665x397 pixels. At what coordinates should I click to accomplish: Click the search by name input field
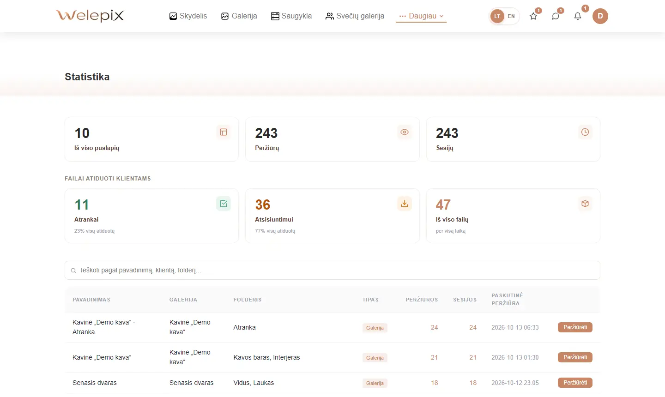tap(332, 271)
